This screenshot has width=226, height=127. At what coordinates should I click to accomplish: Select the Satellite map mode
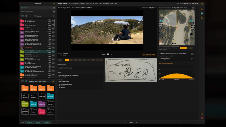[x=183, y=48]
